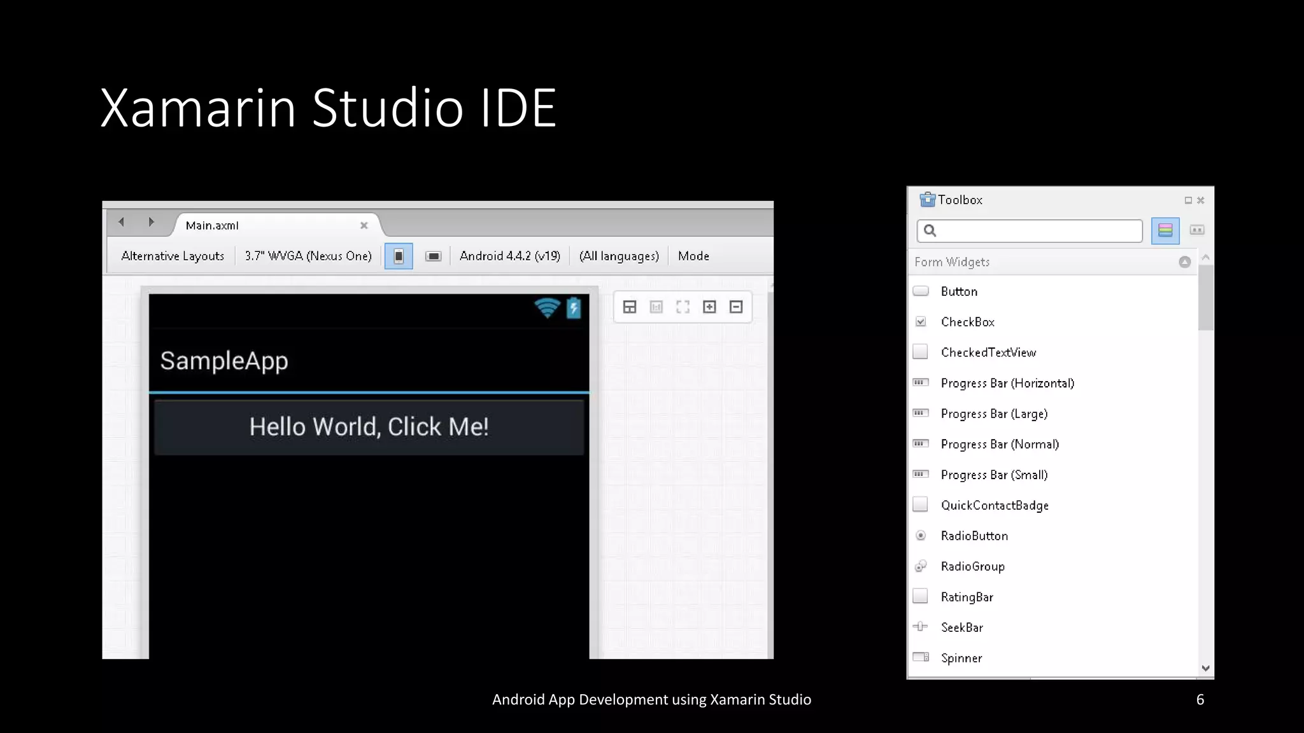Select QuickContactBadge widget
This screenshot has height=733, width=1304.
1053,505
